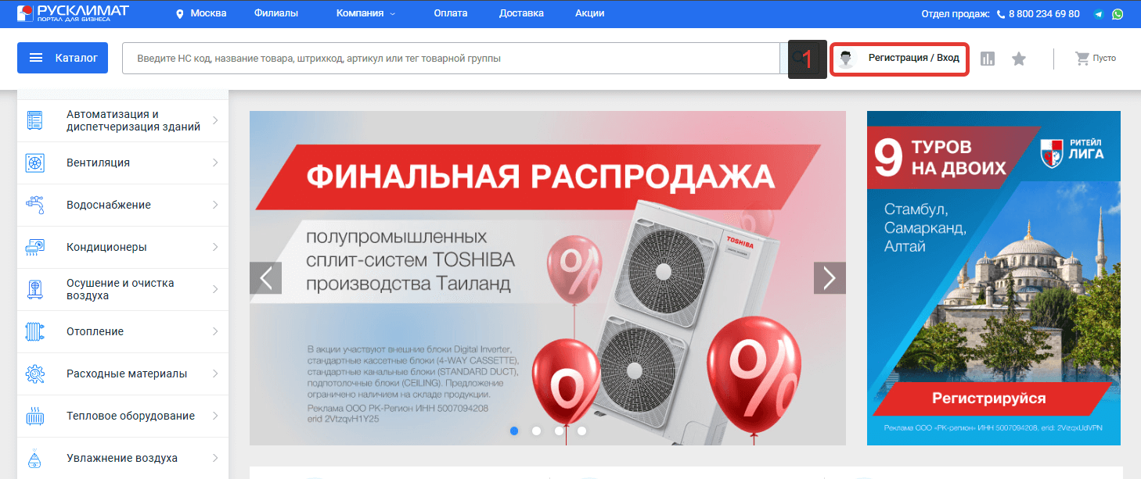The width and height of the screenshot is (1141, 479).
Task: Open the WhatsApp contact icon
Action: tap(1118, 14)
